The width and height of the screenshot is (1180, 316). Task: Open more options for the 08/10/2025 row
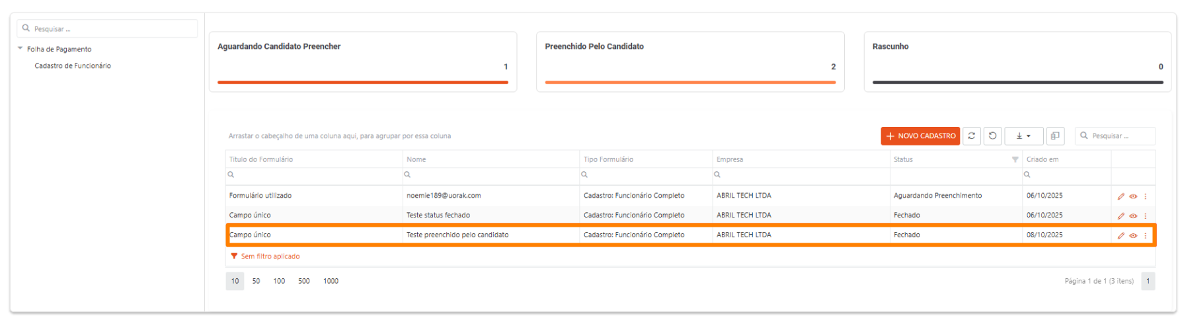point(1146,236)
